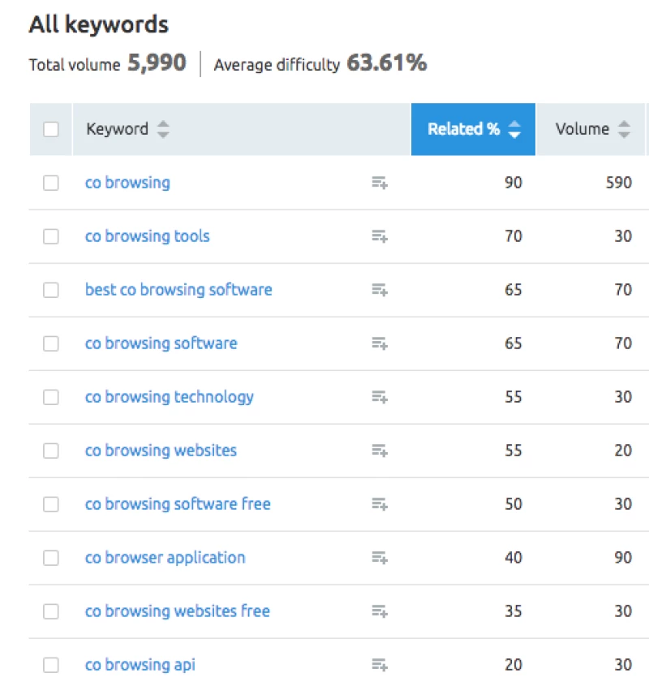Viewport: 649px width, 686px height.
Task: Add 'co browsing api' to keyword list
Action: coord(379,665)
